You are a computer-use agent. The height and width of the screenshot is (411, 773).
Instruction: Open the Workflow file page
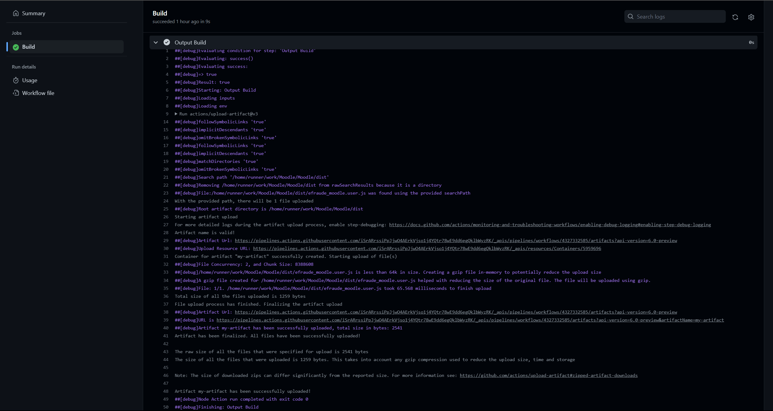(38, 93)
